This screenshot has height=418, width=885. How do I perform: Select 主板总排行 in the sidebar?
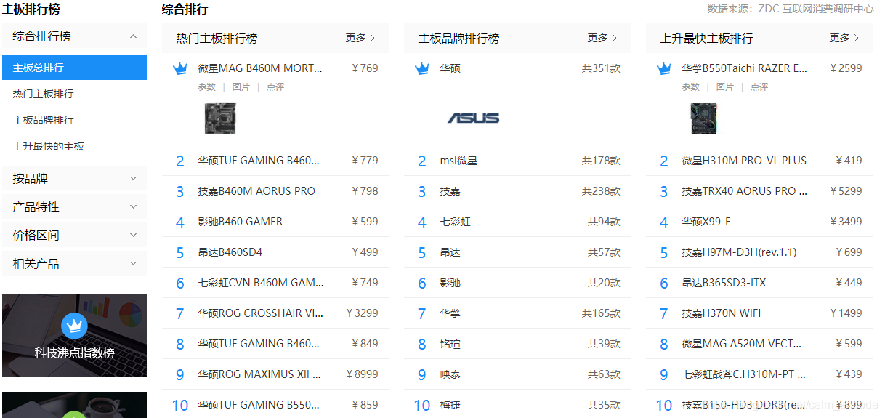coord(75,68)
